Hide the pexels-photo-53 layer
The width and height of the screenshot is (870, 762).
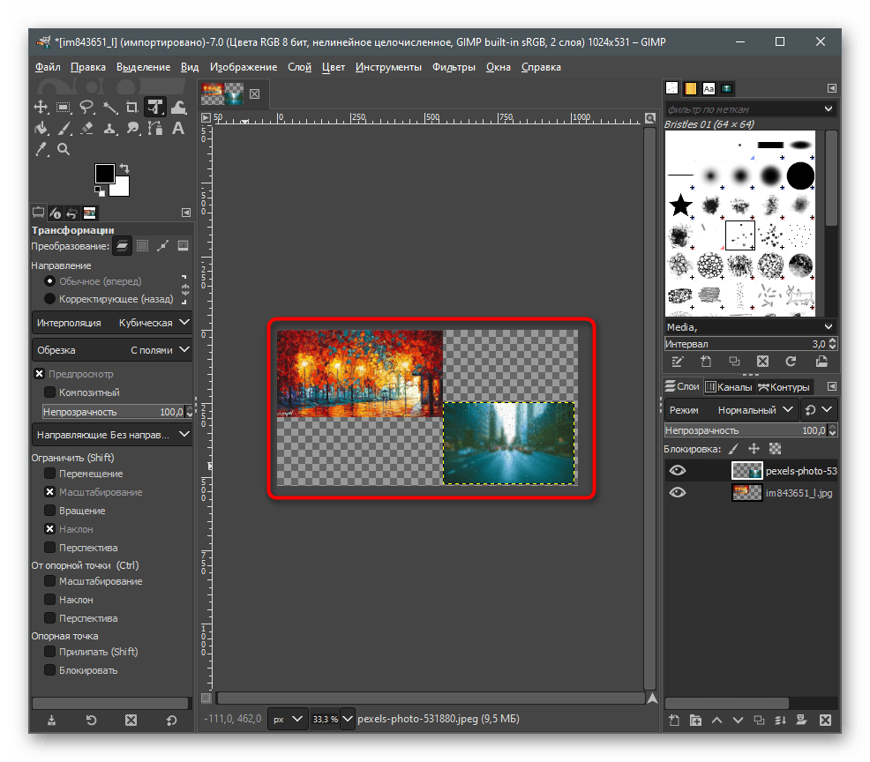[x=677, y=470]
